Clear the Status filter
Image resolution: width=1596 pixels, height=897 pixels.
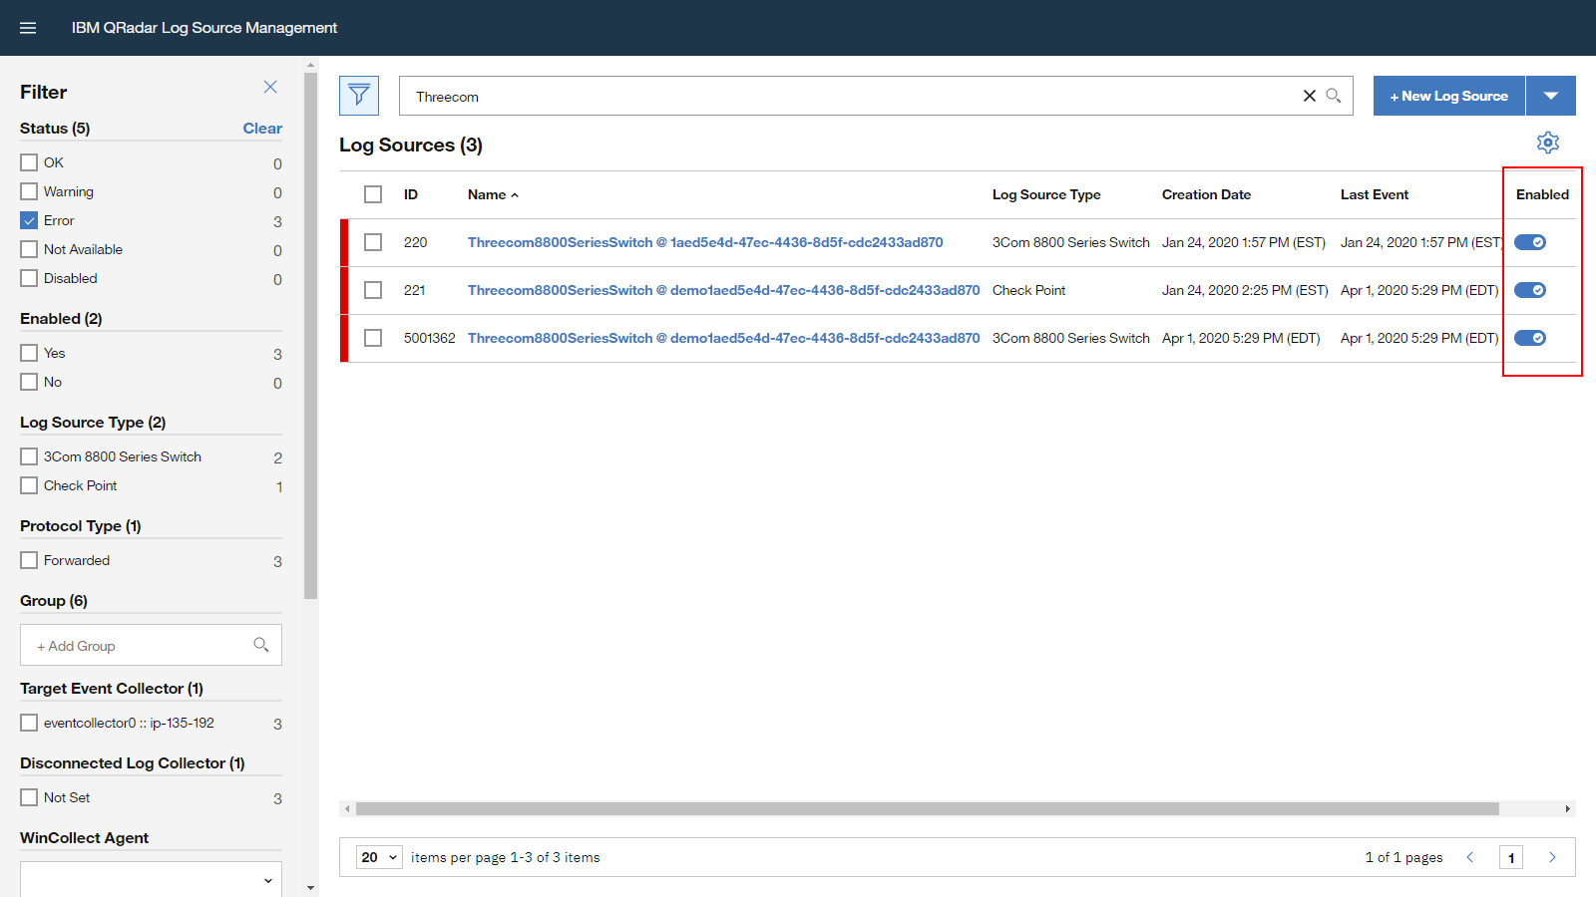(x=262, y=128)
